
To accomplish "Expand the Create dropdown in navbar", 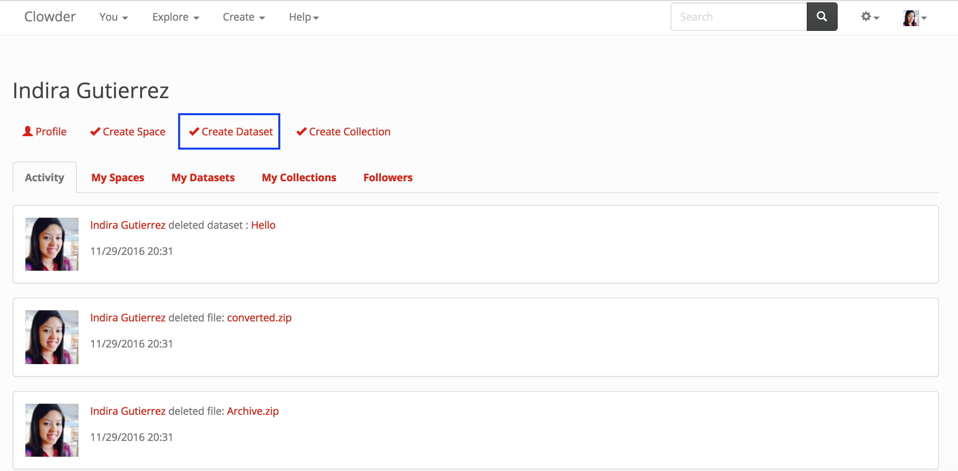I will pyautogui.click(x=243, y=17).
